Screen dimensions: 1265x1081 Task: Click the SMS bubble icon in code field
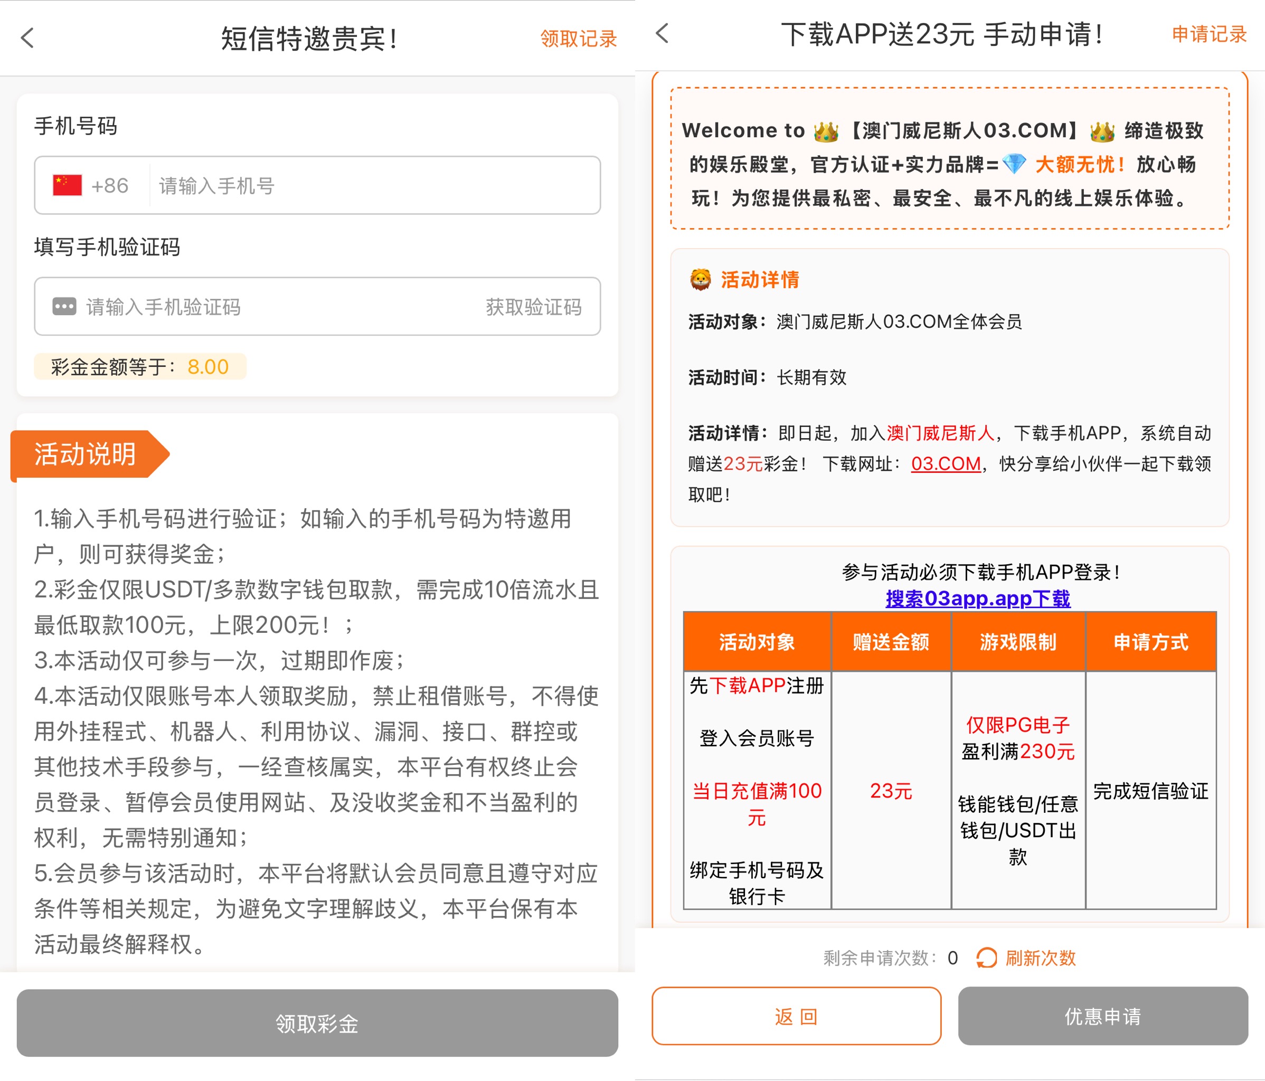[x=64, y=307]
